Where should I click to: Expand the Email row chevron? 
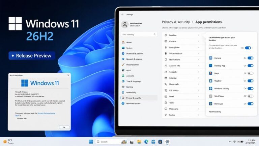point(198,97)
